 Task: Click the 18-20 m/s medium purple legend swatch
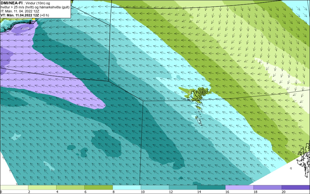268,187
